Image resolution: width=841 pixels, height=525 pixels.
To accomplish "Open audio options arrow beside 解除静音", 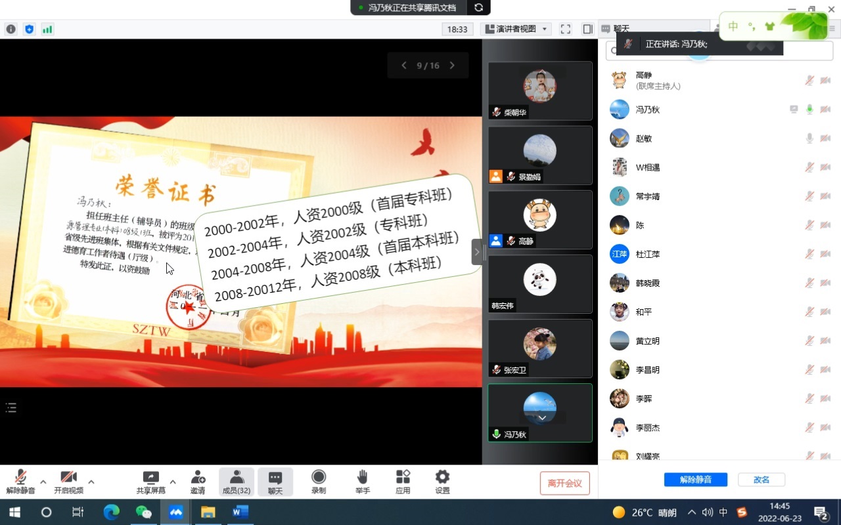I will click(x=43, y=482).
